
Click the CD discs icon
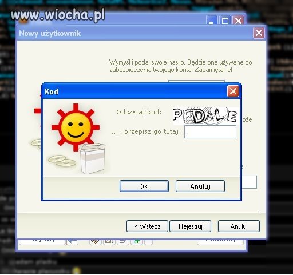62,161
